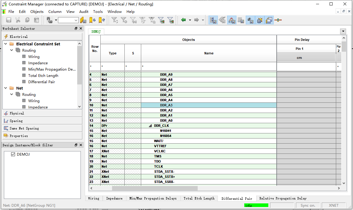Image resolution: width=353 pixels, height=210 pixels.
Task: Click the tag label toolbar icon
Action: [222, 20]
